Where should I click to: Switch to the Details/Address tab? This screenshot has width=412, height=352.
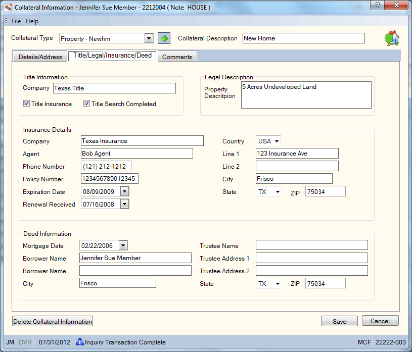[x=40, y=57]
